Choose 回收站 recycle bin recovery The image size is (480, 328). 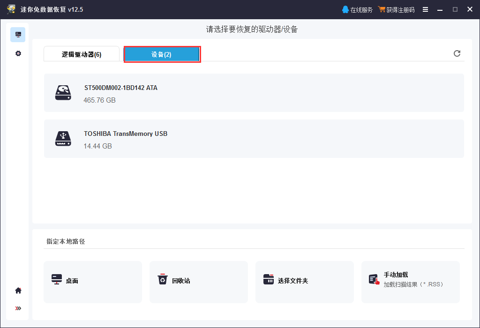pyautogui.click(x=199, y=282)
